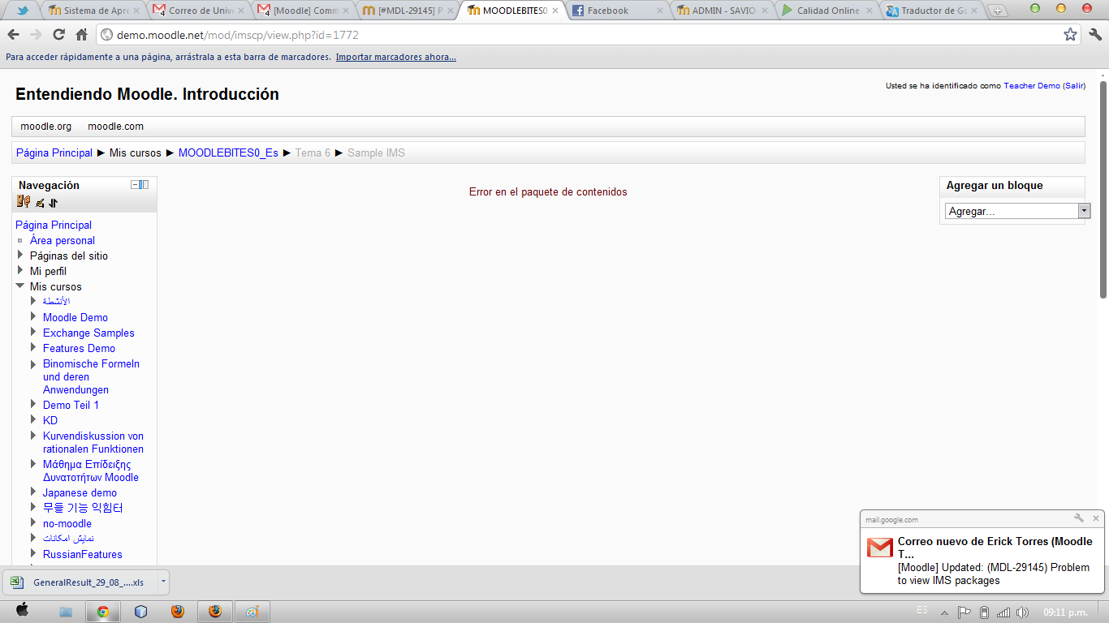Open Teacher Demo profile link
The width and height of the screenshot is (1109, 623).
tap(1032, 86)
